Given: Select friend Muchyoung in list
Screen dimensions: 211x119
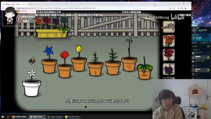Looking at the screenshot, I should [200, 53].
